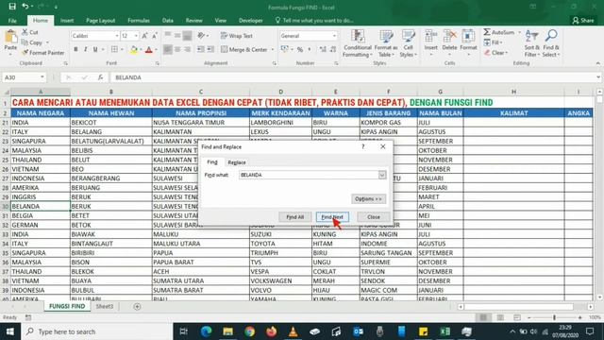Click Tell me what you want to do box
This screenshot has width=604, height=340.
tap(314, 21)
